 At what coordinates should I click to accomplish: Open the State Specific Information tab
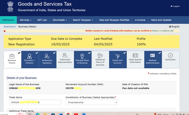pyautogui.click(x=135, y=60)
